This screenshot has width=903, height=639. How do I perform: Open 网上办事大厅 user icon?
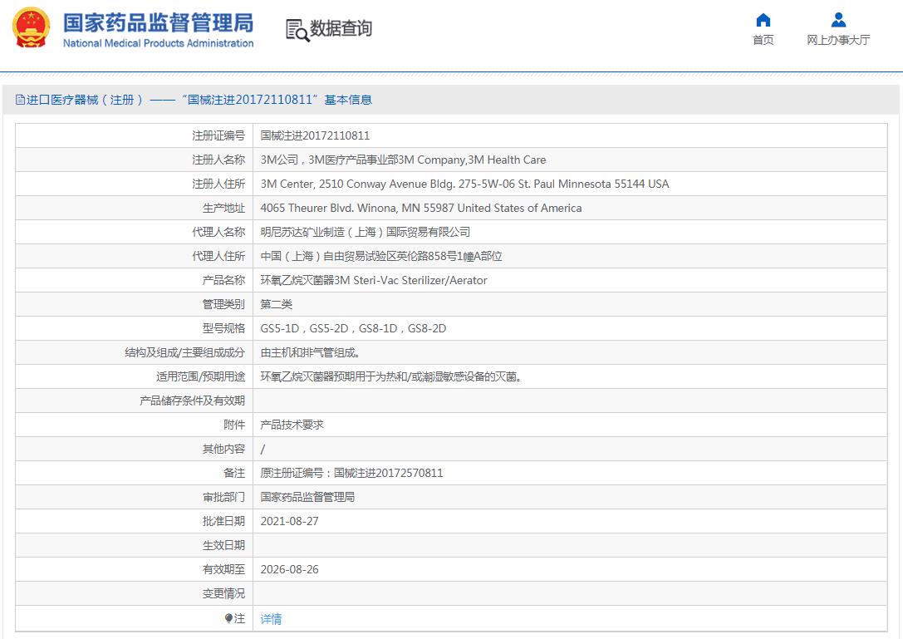coord(838,20)
